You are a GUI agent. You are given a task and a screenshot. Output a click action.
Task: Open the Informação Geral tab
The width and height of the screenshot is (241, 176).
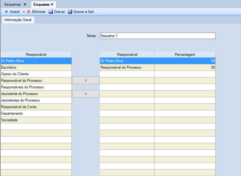coord(18,20)
